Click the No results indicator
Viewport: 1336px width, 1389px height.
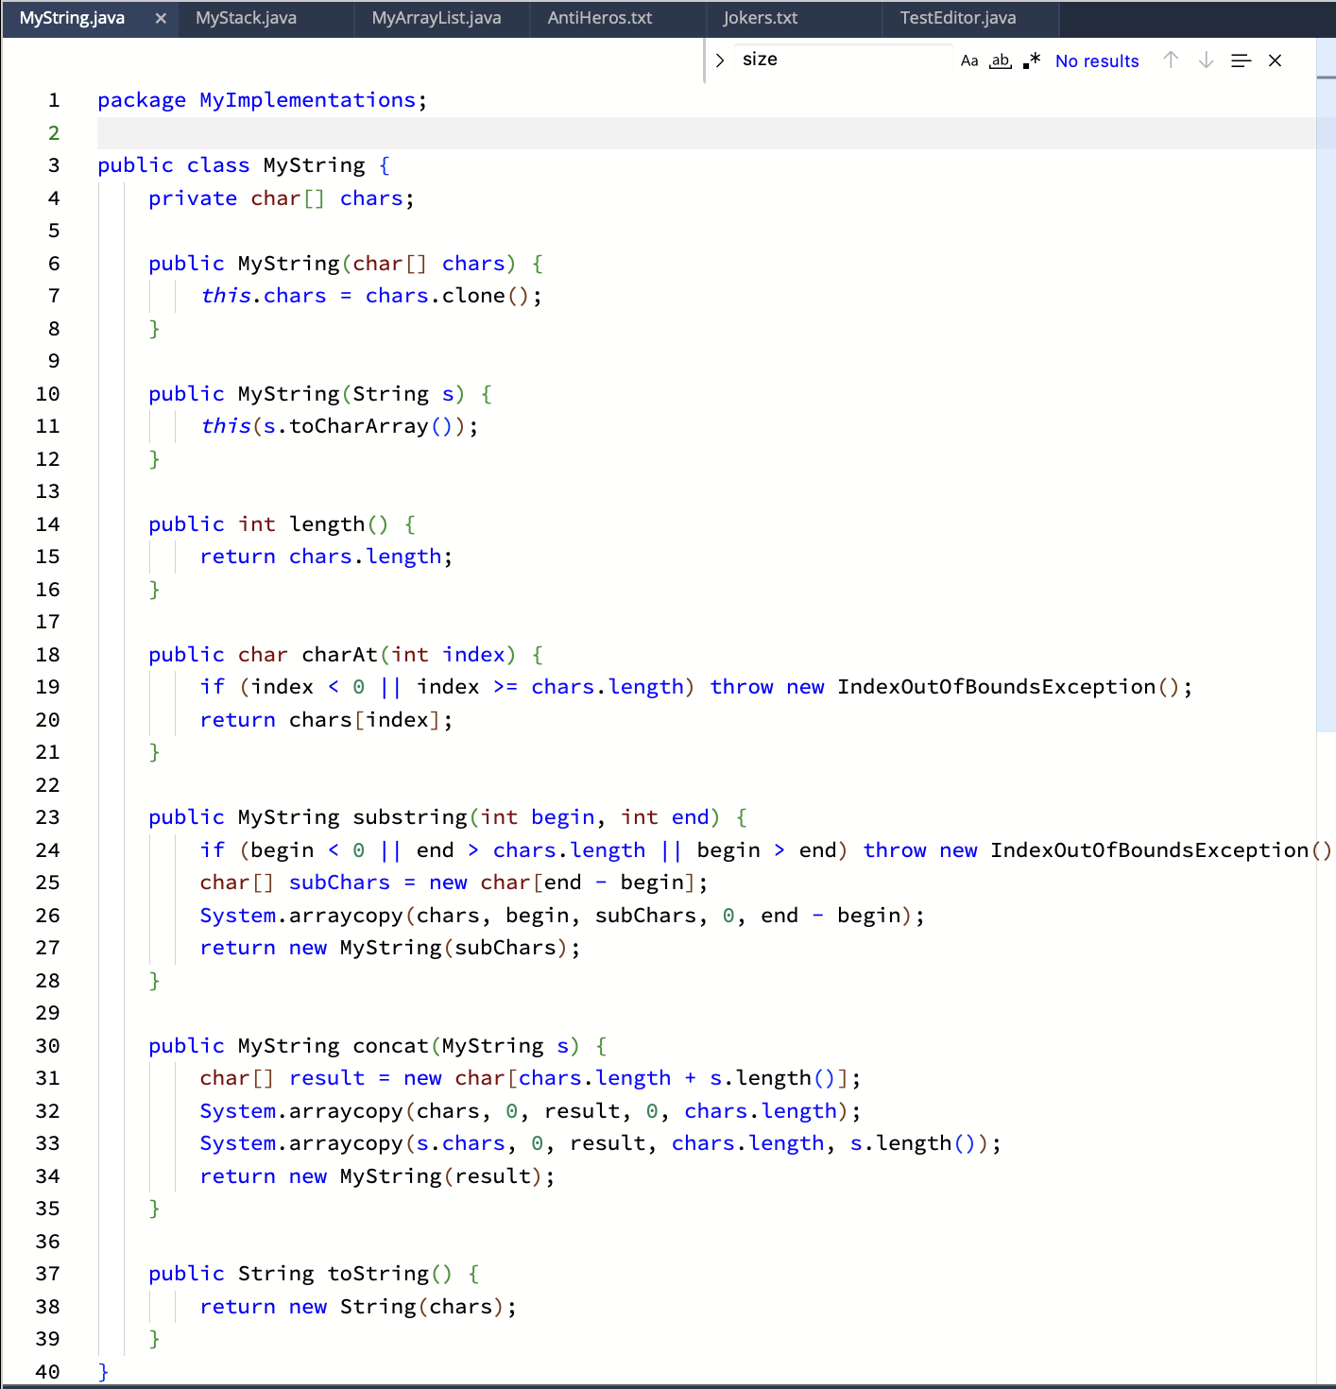pyautogui.click(x=1097, y=60)
